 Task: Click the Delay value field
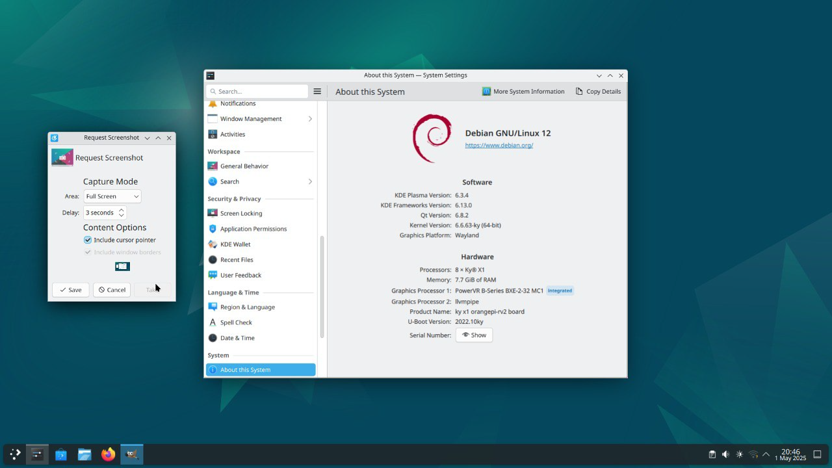101,213
